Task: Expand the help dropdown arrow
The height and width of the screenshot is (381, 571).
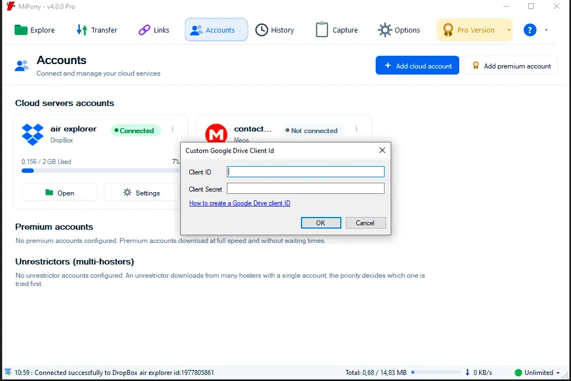Action: tap(546, 30)
